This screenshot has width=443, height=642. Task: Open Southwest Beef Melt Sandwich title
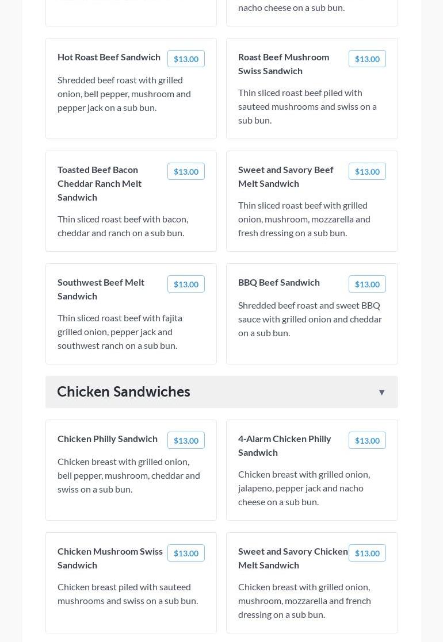(x=101, y=289)
